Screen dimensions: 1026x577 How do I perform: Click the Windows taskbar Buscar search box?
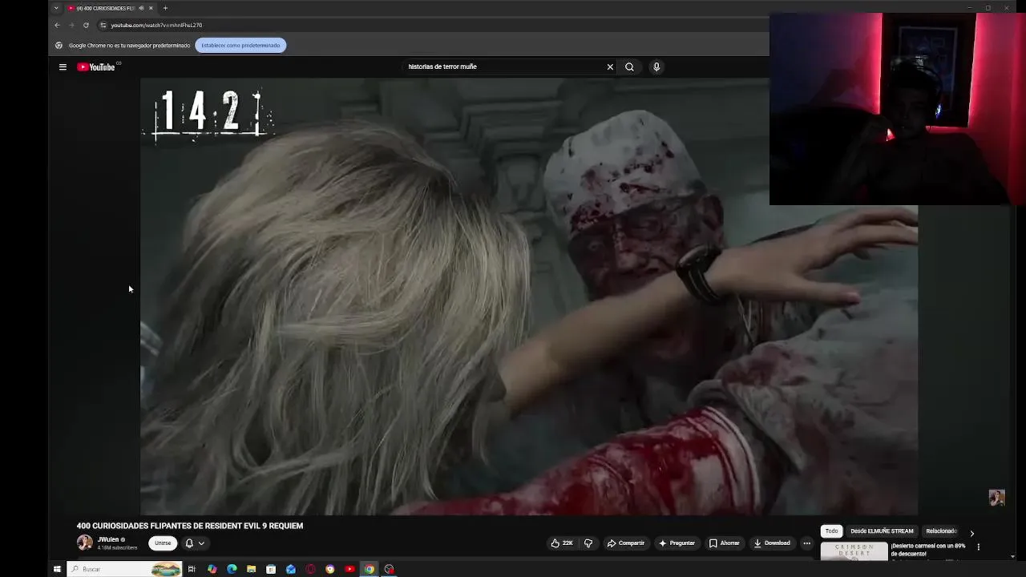tap(124, 569)
